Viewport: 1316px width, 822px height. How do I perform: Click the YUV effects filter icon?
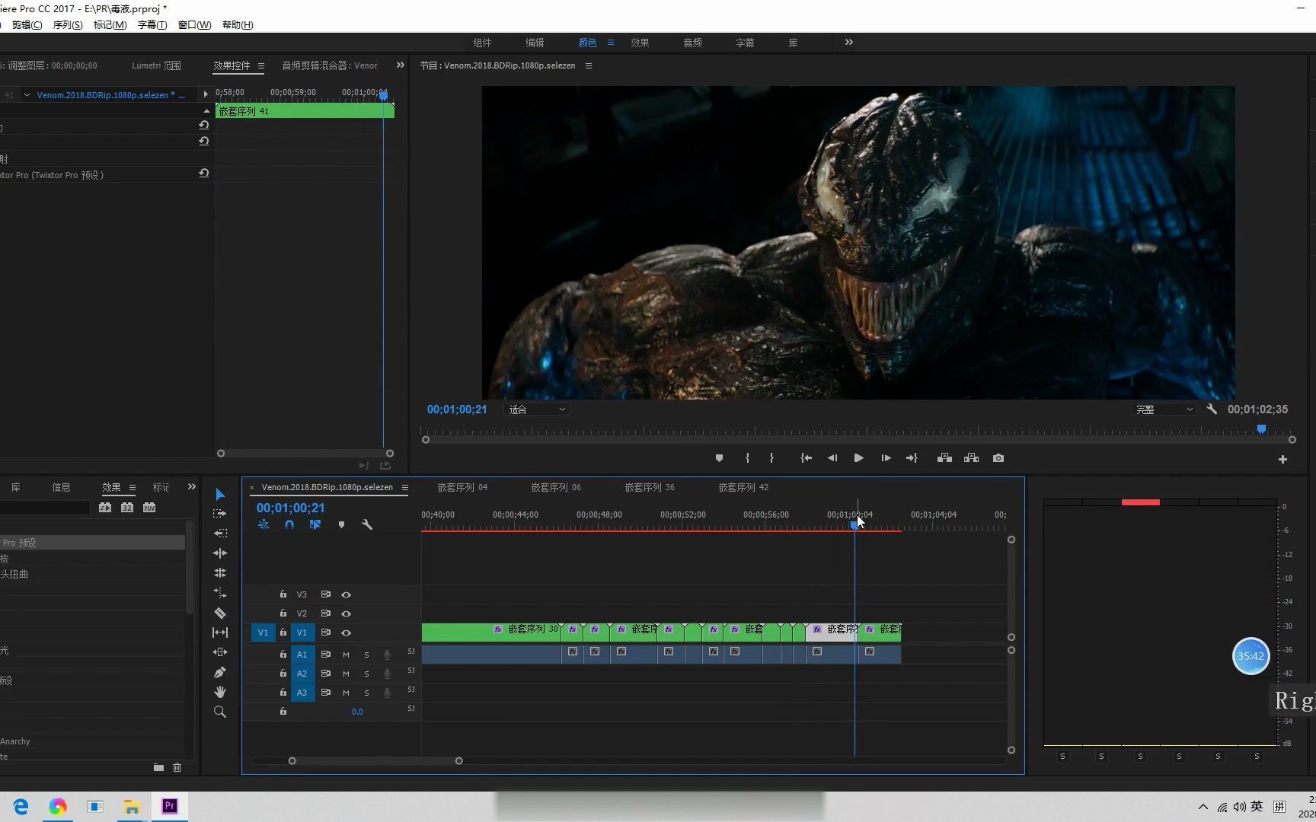(x=149, y=508)
